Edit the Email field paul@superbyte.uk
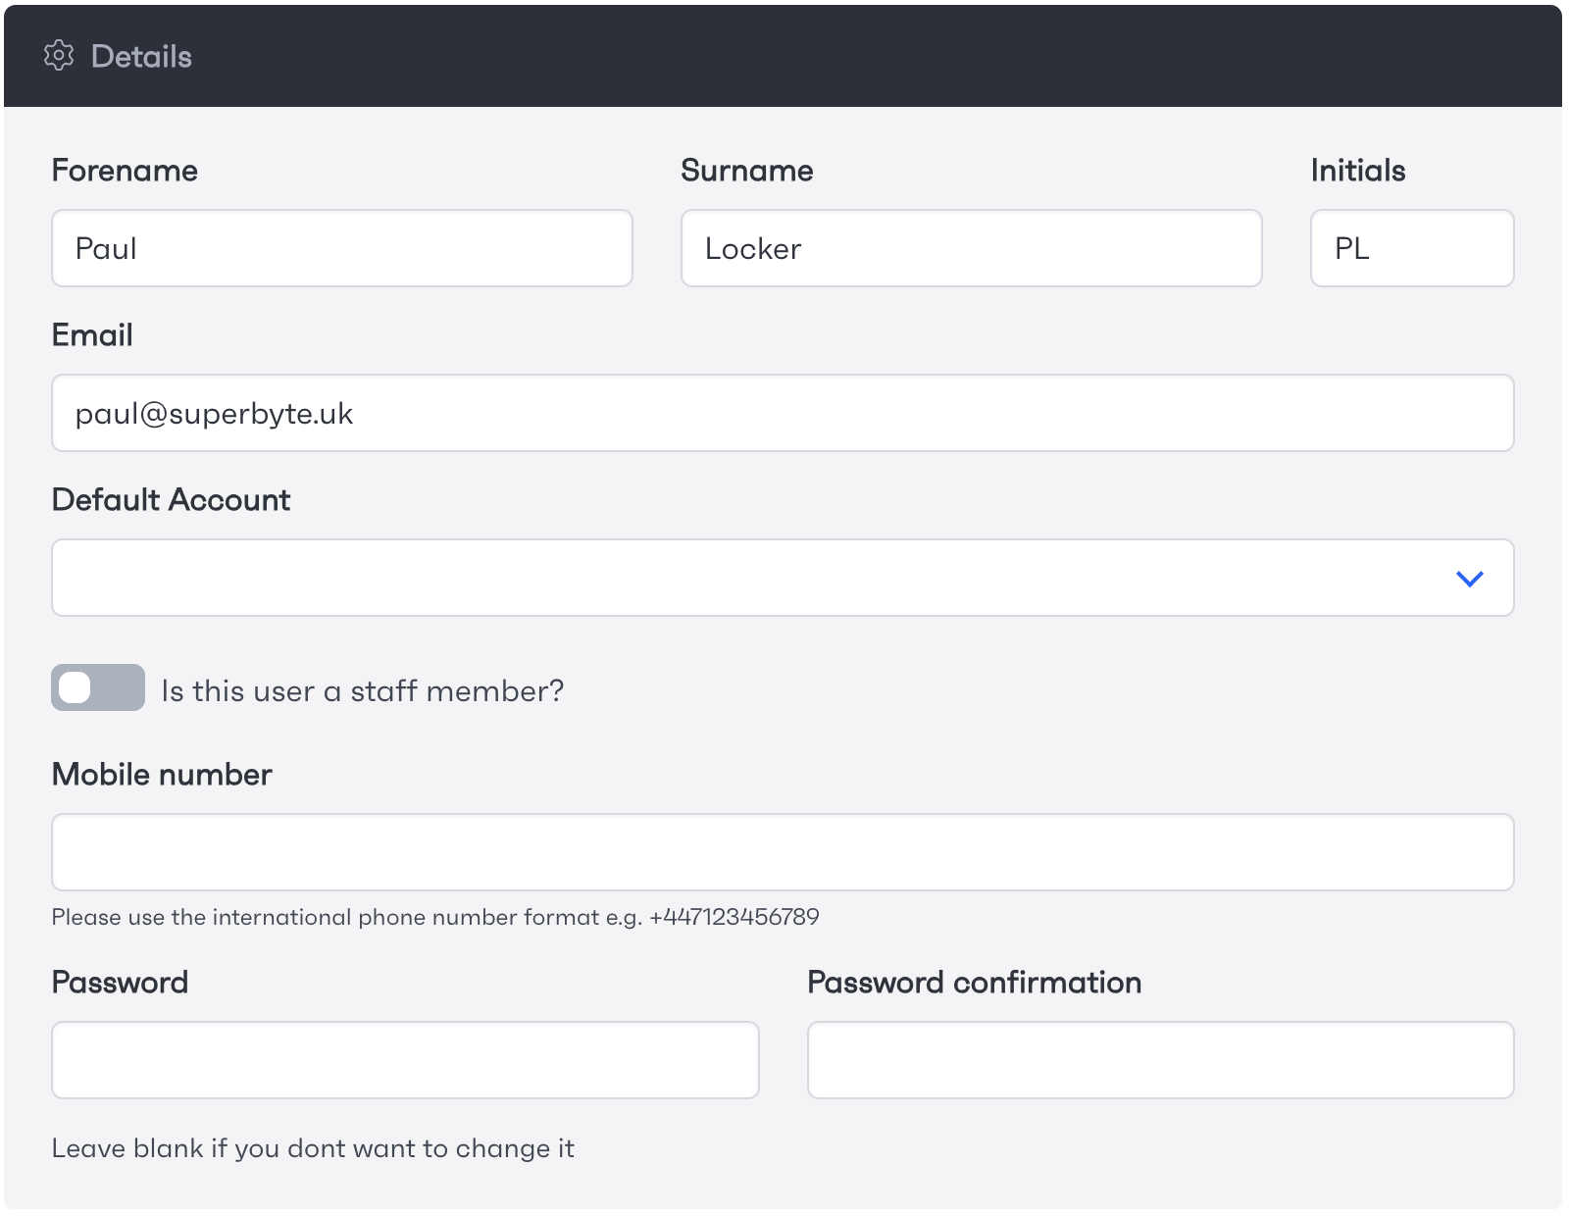1569x1216 pixels. (783, 413)
